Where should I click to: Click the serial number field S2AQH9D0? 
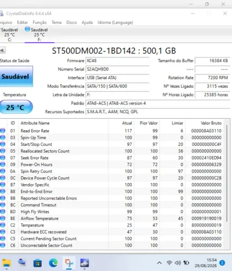(118, 69)
